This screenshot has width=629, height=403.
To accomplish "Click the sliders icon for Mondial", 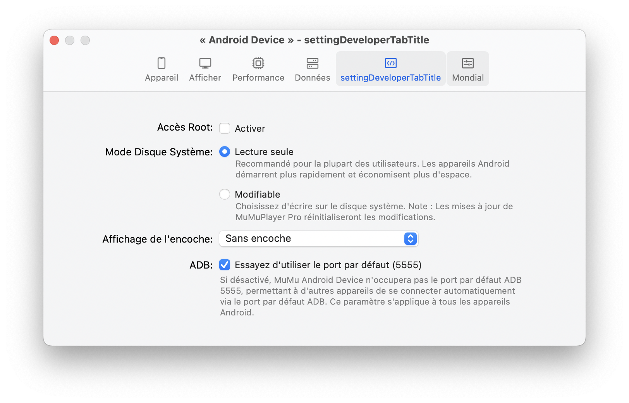I will click(467, 63).
